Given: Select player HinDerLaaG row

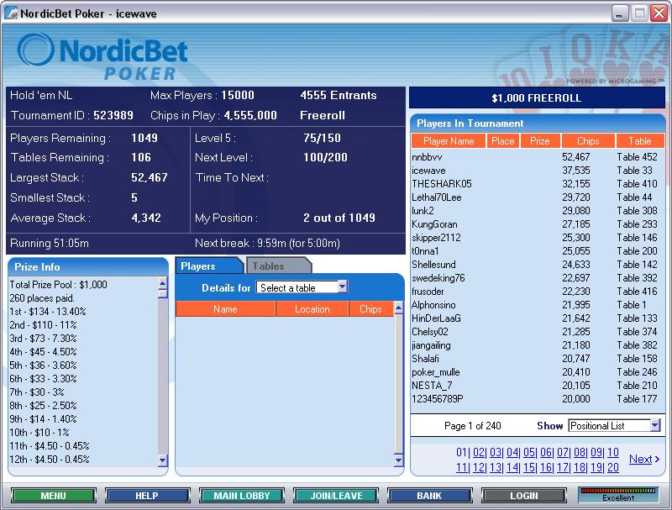Looking at the screenshot, I should pyautogui.click(x=538, y=318).
